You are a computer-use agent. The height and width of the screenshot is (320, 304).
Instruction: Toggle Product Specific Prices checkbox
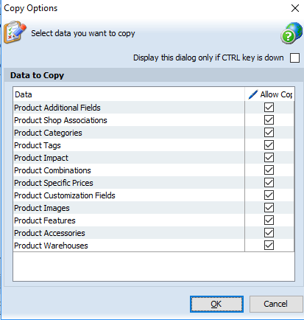tap(269, 183)
